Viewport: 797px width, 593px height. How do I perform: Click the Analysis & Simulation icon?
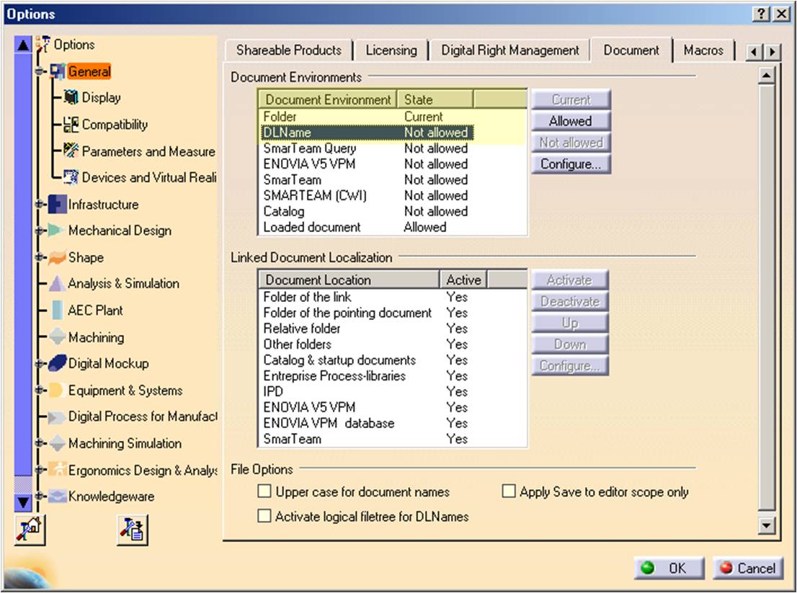tap(57, 284)
